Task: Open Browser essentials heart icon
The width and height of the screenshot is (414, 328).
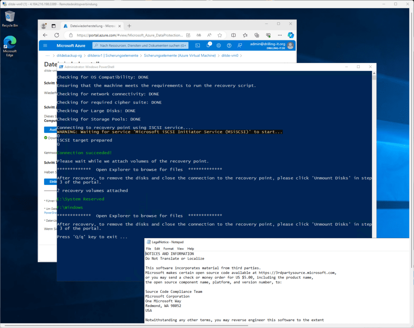Action: 268,35
